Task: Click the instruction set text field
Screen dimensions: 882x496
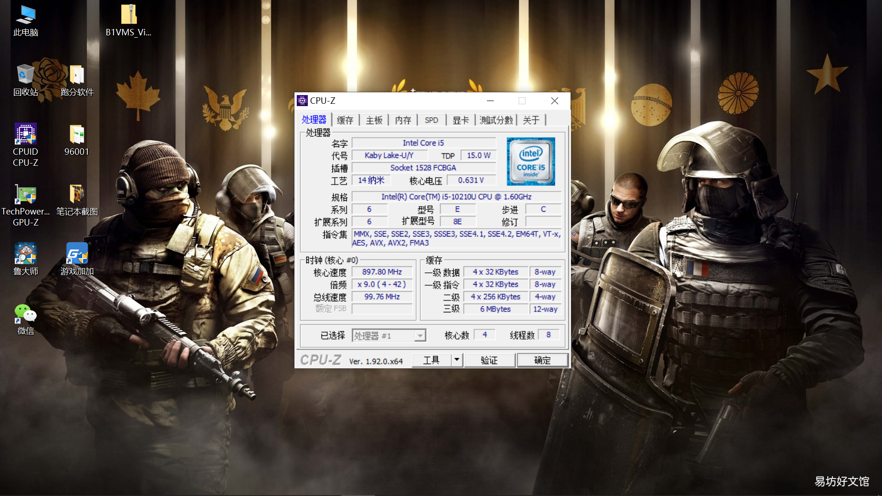Action: pyautogui.click(x=457, y=238)
